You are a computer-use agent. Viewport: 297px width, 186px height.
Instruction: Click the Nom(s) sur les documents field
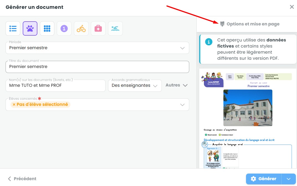pyautogui.click(x=55, y=86)
